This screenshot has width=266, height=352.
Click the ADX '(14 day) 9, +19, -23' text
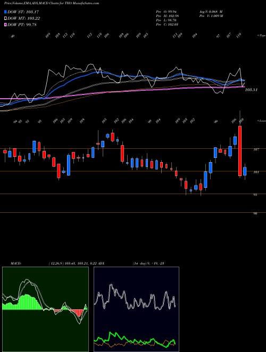pos(148,263)
